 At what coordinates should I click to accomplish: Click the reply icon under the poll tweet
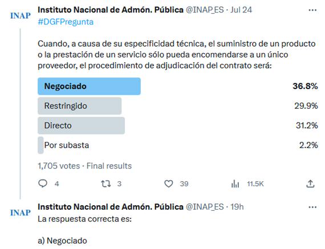point(43,183)
